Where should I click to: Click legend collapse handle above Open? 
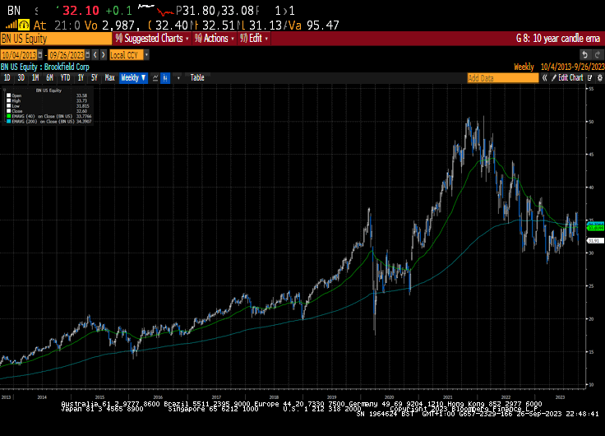pos(5,90)
